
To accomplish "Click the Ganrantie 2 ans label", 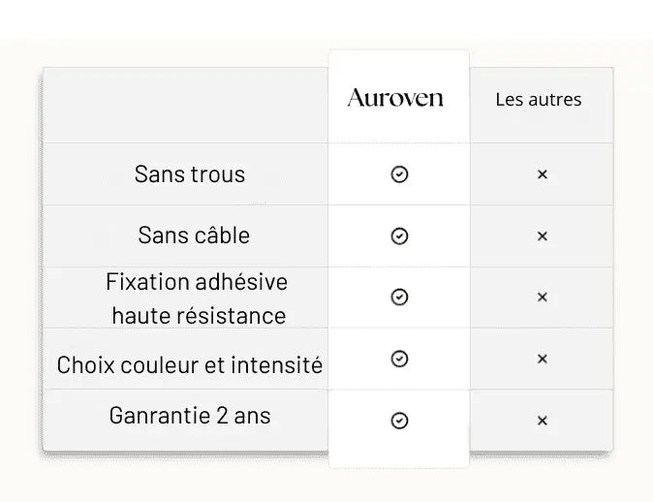I will coord(190,416).
